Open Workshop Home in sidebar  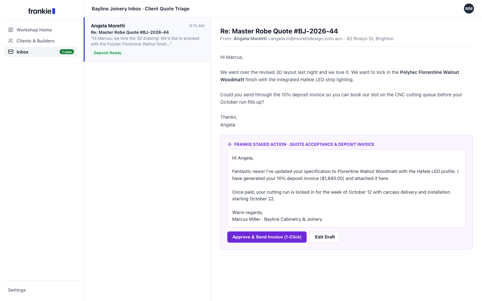click(41, 30)
